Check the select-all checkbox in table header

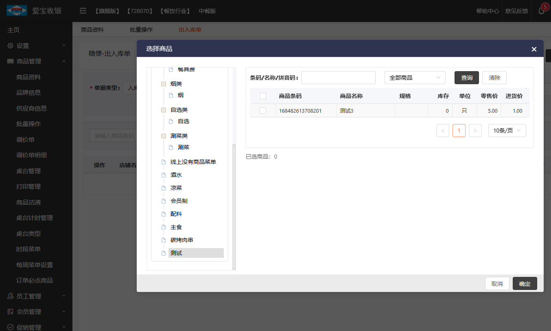263,96
